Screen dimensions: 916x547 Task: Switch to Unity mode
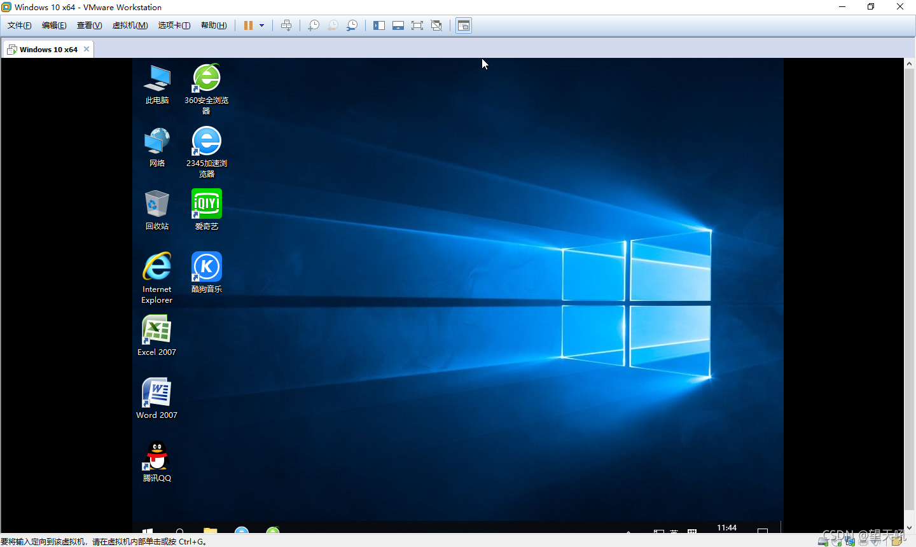436,25
